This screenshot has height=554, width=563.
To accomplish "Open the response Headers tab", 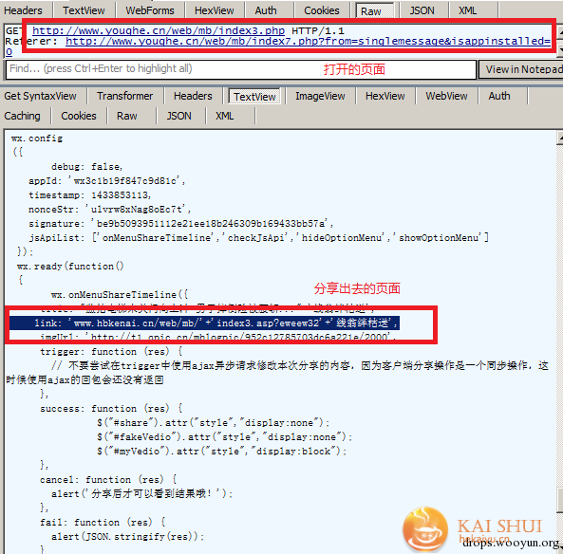I will tap(193, 96).
